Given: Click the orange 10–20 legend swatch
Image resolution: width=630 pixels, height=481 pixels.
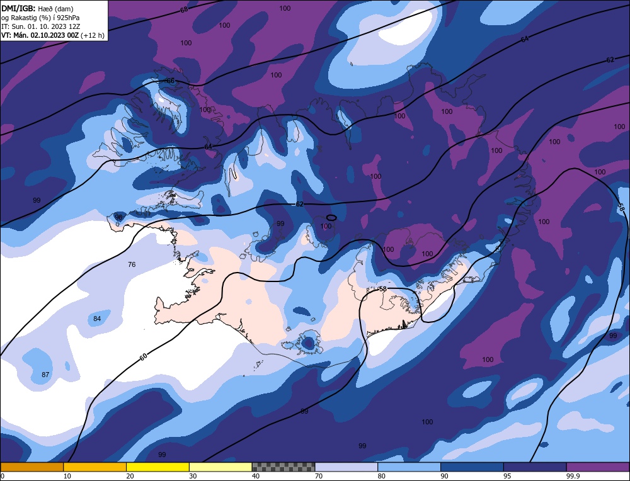Looking at the screenshot, I should pos(95,467).
